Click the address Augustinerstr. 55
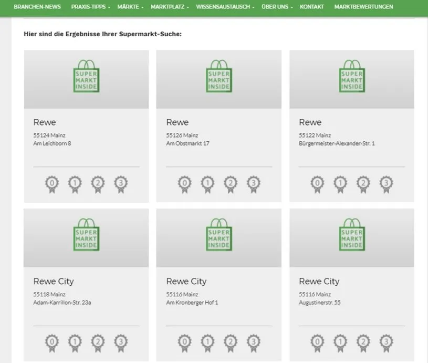 (320, 303)
